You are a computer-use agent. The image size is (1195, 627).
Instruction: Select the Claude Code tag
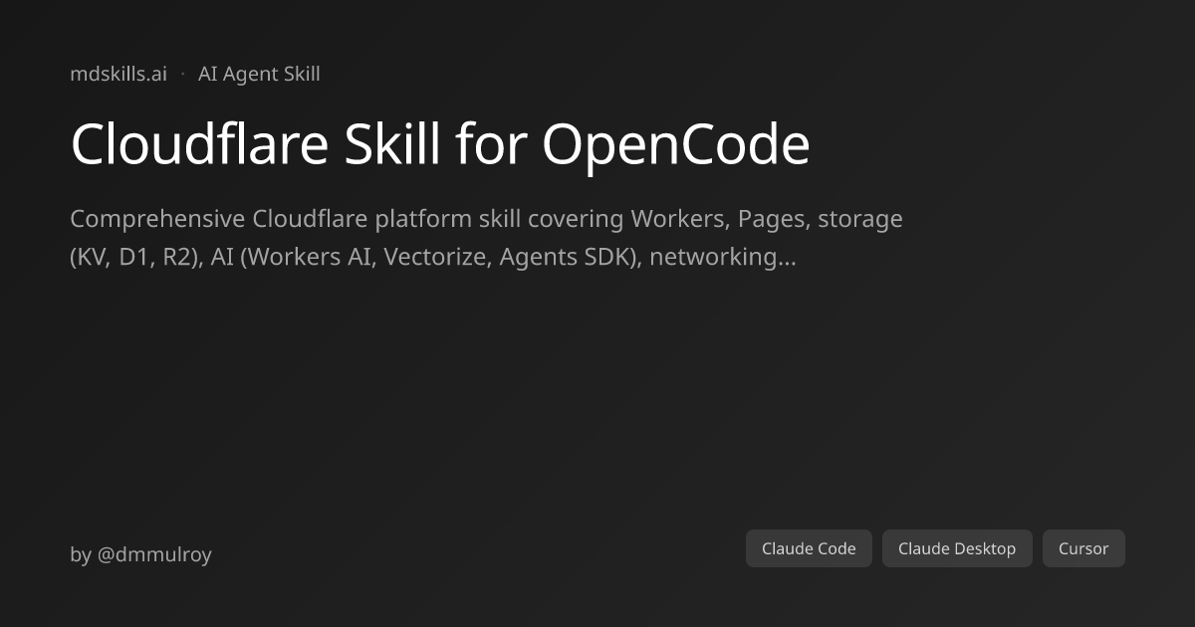tap(809, 548)
